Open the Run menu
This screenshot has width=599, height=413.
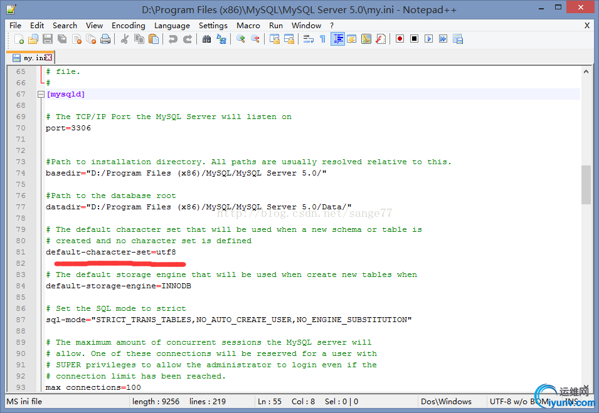pos(276,26)
